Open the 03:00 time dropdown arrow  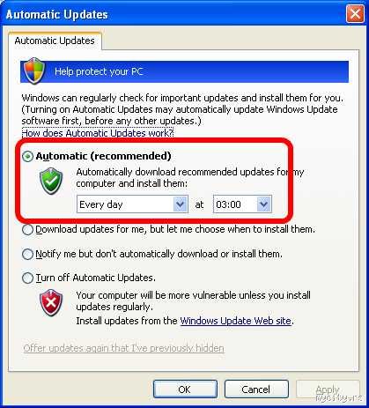click(263, 204)
